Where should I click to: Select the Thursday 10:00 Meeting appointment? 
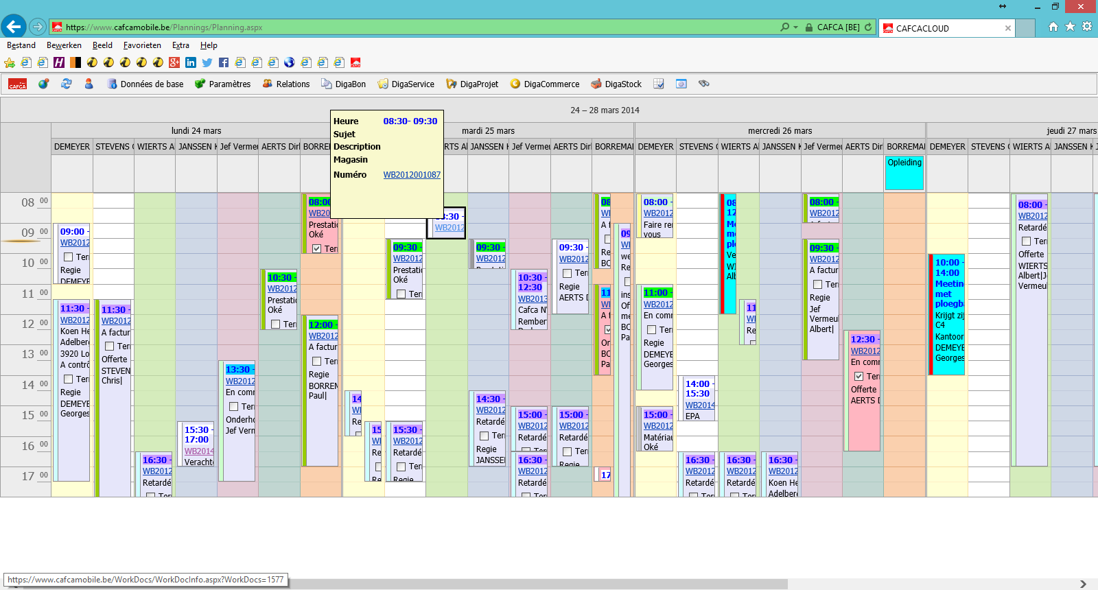[x=947, y=315]
